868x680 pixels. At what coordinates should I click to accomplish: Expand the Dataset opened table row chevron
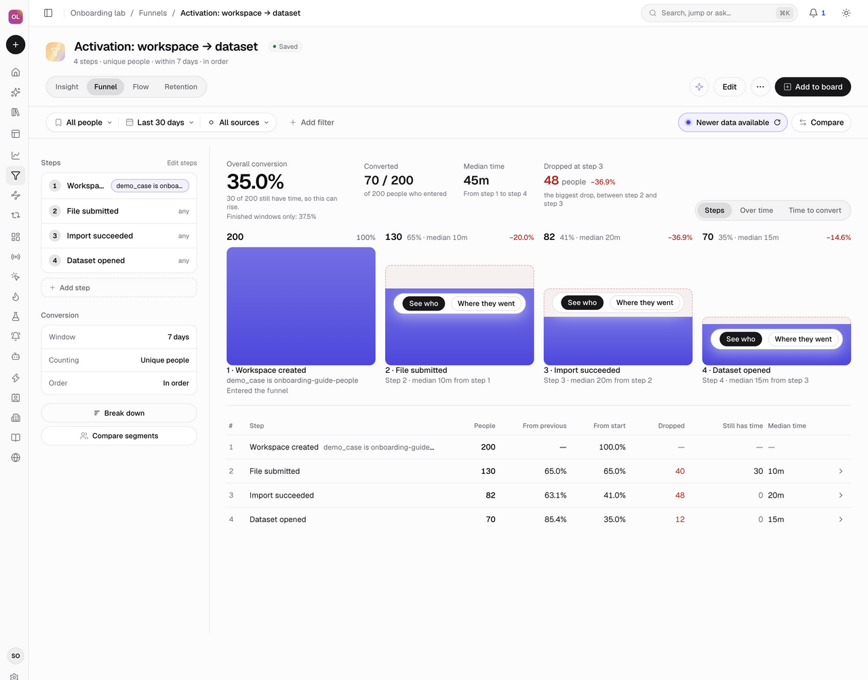(x=841, y=519)
